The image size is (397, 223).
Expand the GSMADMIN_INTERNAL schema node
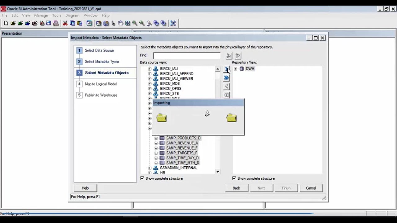click(150, 168)
